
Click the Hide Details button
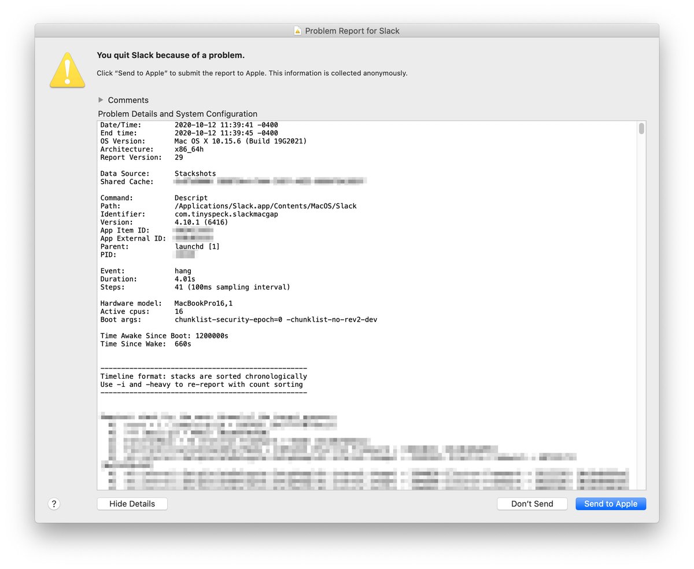pyautogui.click(x=132, y=504)
